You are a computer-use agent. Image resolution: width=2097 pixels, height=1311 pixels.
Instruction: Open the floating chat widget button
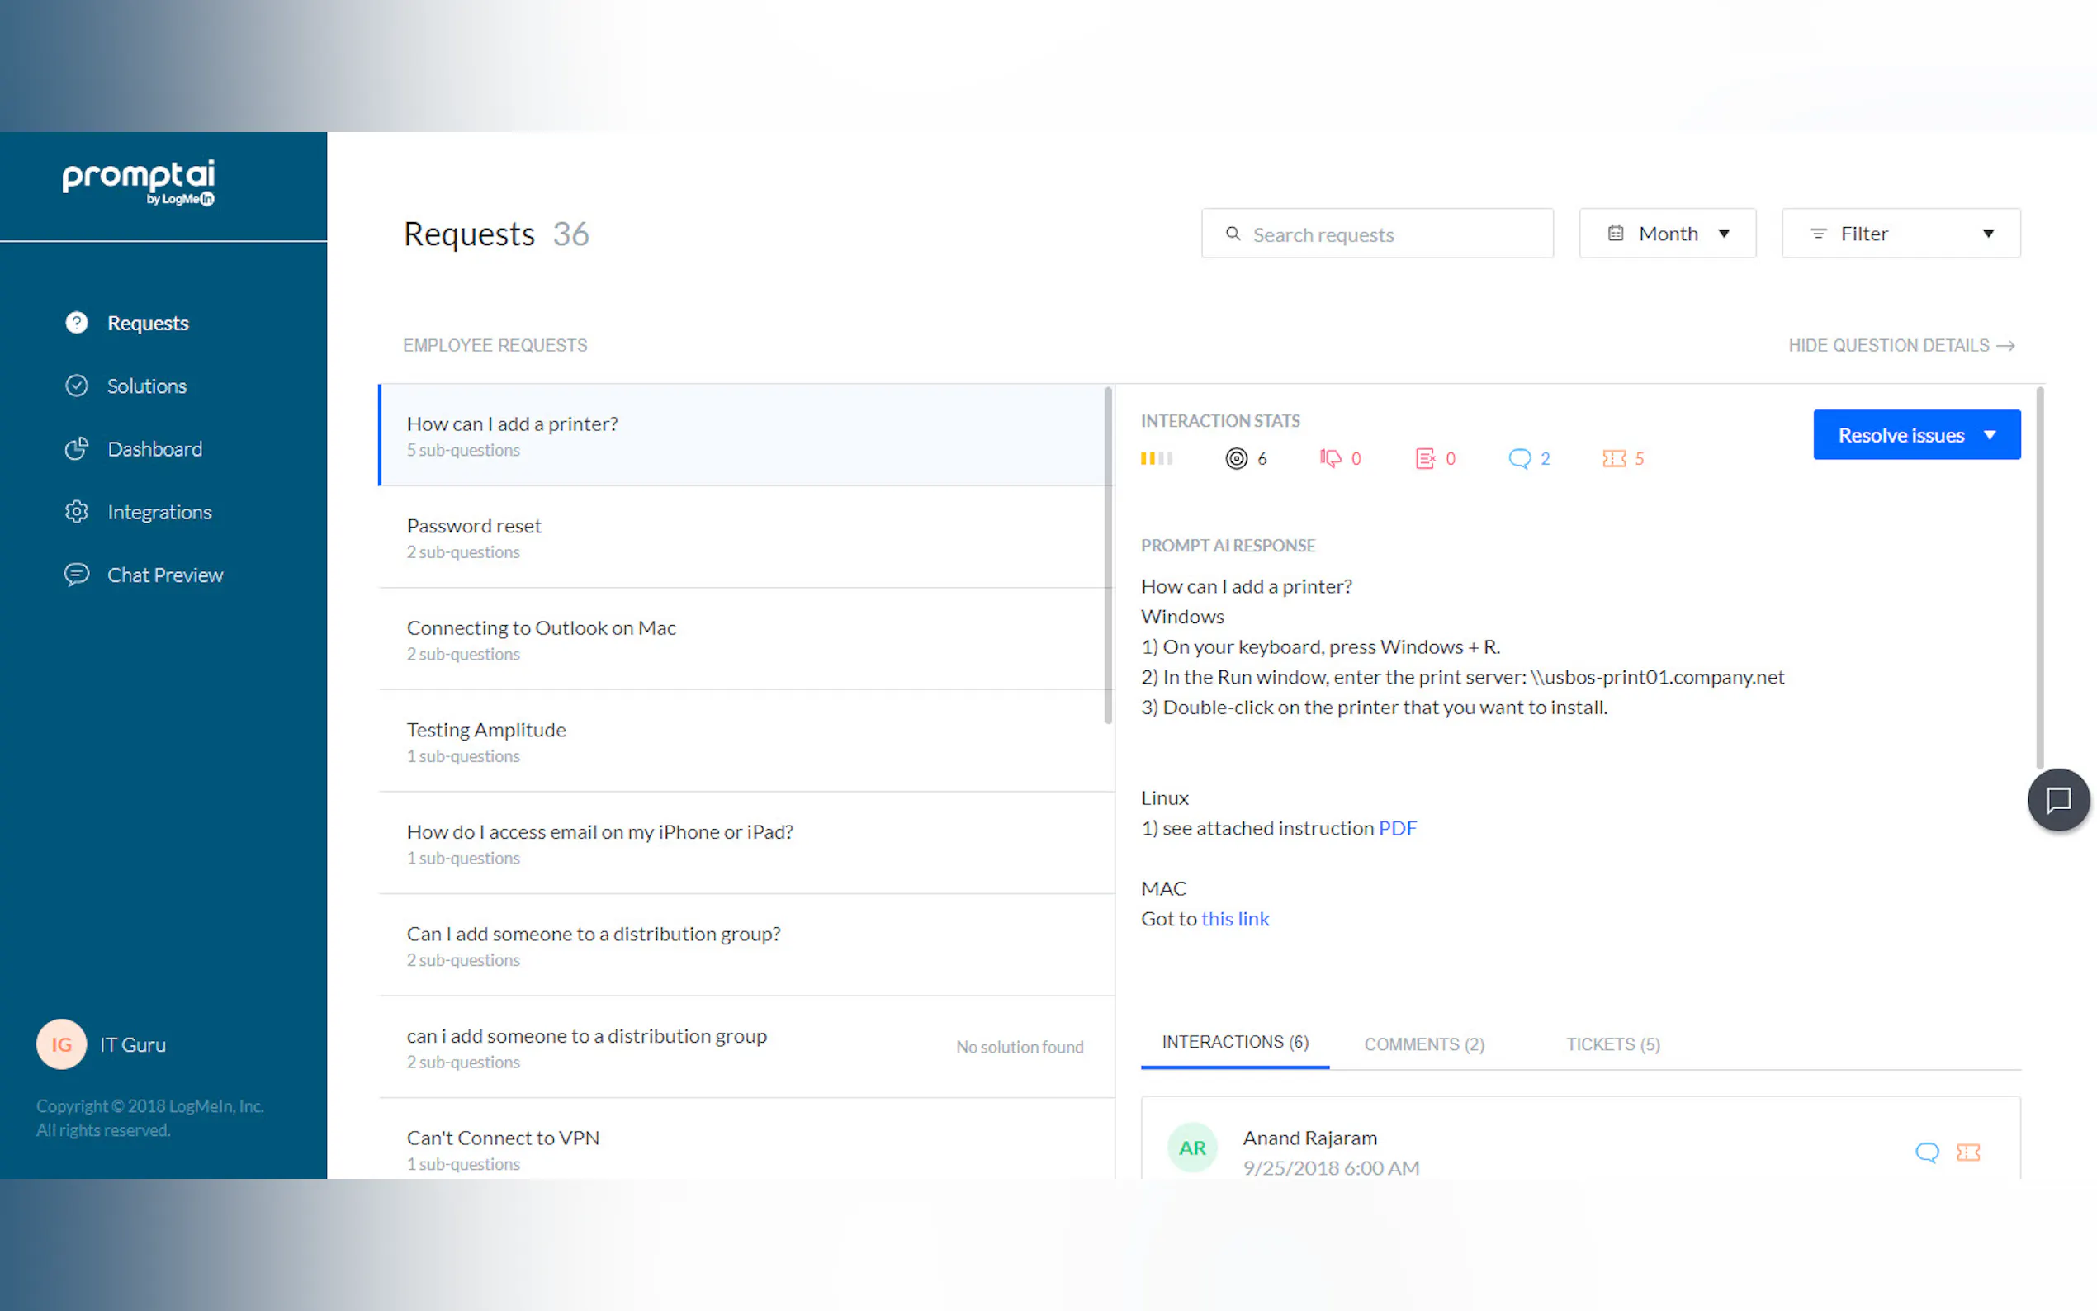pyautogui.click(x=2057, y=799)
